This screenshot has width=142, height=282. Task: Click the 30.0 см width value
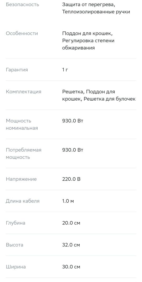71,267
